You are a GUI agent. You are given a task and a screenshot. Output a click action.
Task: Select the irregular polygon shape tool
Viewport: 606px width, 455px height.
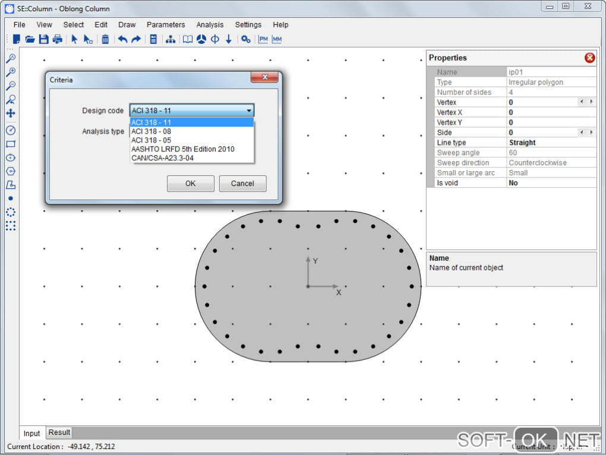10,185
